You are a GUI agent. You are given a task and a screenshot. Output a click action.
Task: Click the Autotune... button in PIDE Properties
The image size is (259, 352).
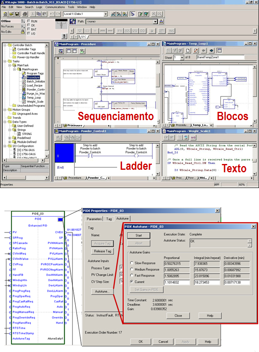(102, 292)
